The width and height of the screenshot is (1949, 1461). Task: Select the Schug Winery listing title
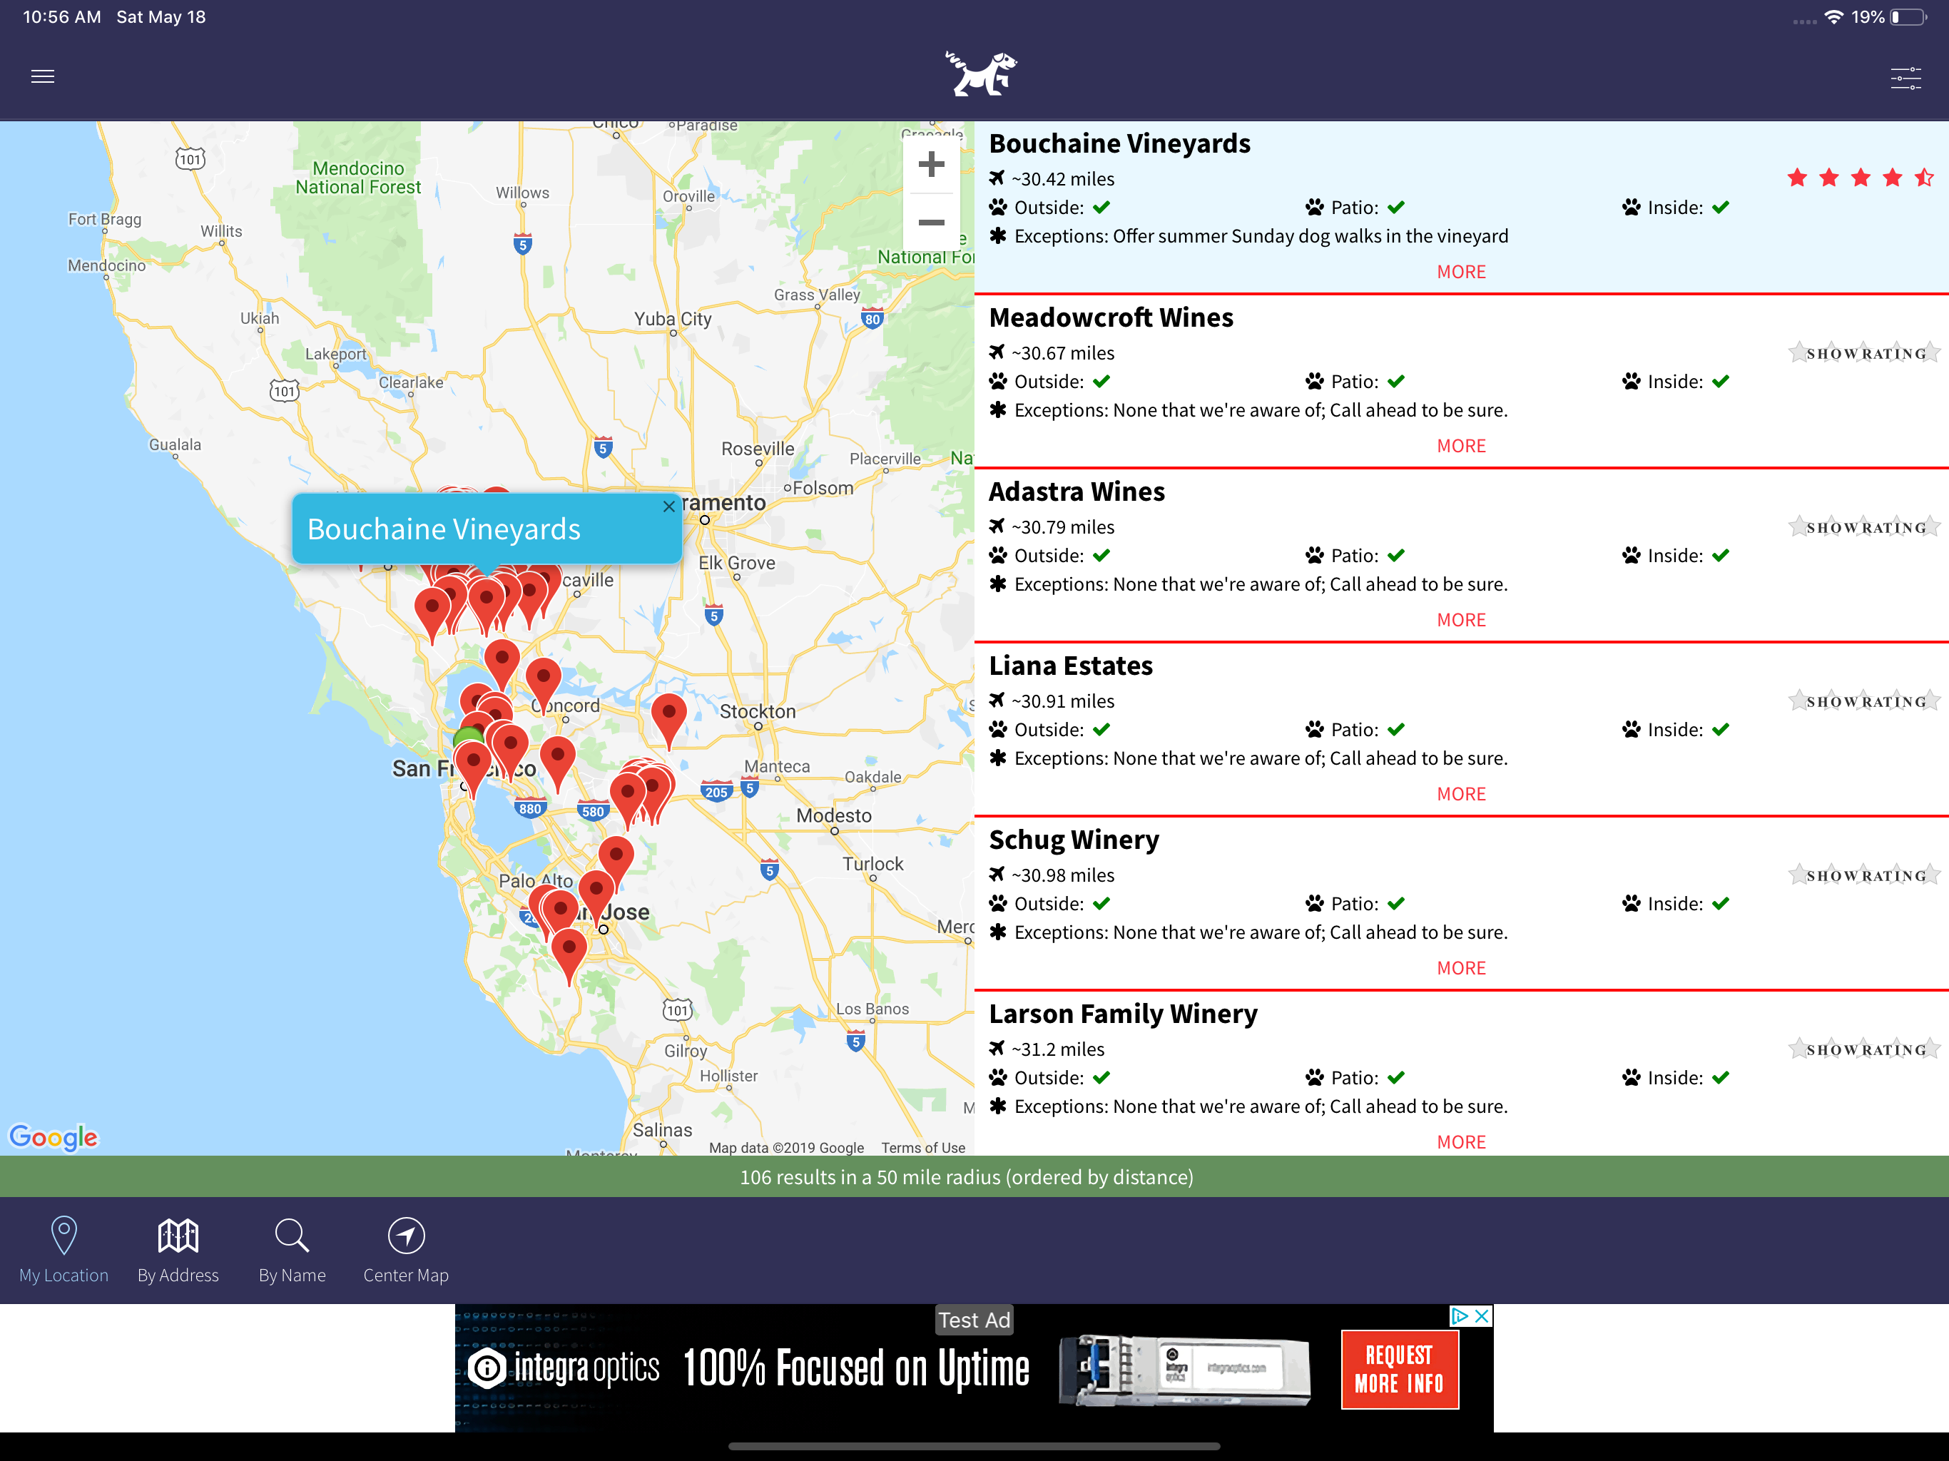[x=1074, y=840]
